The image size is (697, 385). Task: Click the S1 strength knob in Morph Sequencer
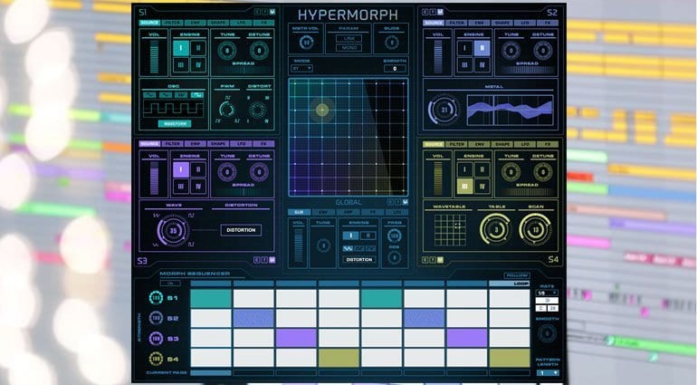tap(156, 297)
